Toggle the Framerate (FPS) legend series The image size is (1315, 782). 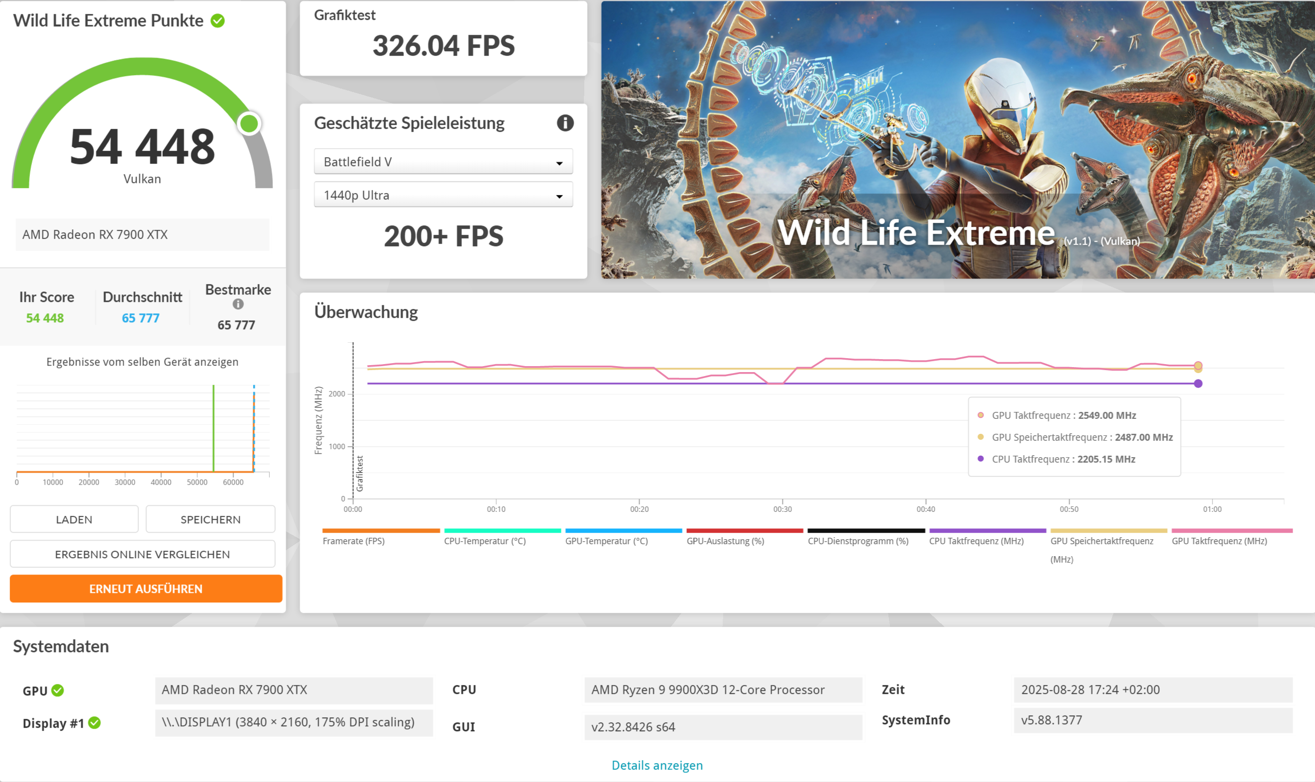(x=353, y=541)
